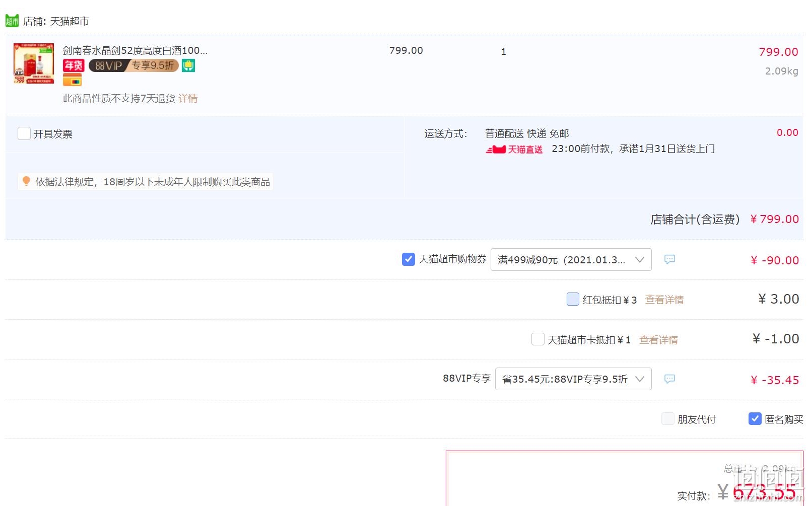Expand the 88VIP专享9.5折 discount dropdown

pos(573,379)
